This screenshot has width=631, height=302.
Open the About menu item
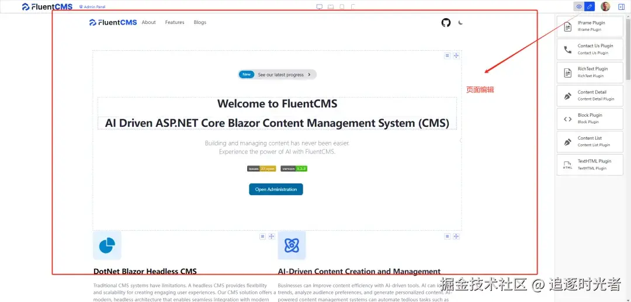(148, 23)
